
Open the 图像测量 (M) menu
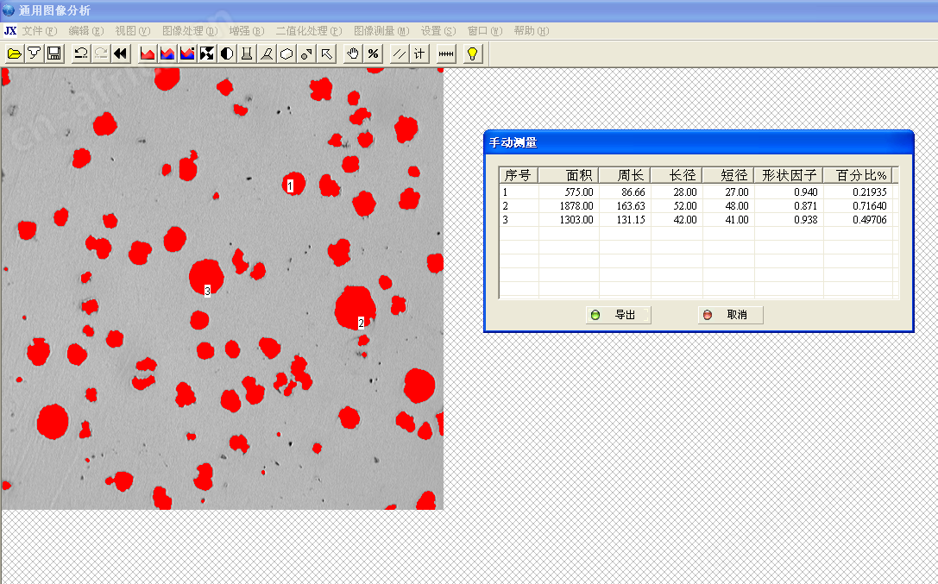[381, 30]
